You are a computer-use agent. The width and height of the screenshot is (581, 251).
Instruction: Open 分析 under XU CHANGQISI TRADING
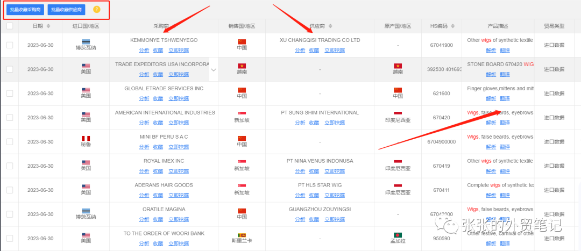(x=300, y=50)
